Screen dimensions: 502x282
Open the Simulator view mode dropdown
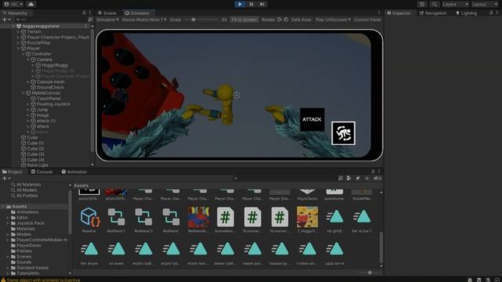tap(107, 20)
